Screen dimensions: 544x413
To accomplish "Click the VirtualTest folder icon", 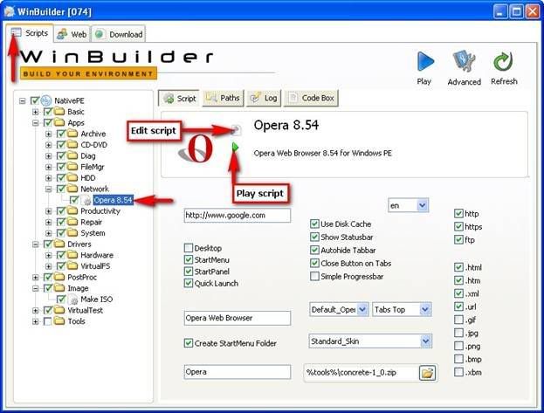I will tap(59, 310).
